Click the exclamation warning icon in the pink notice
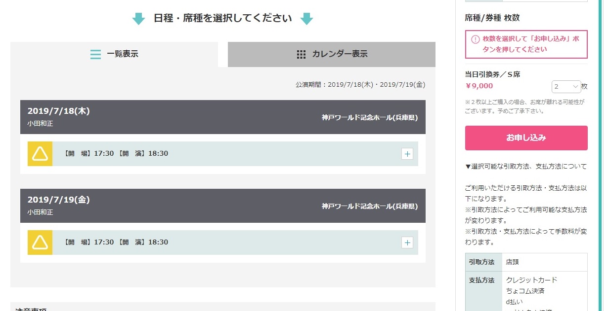609x311 pixels. (x=475, y=39)
